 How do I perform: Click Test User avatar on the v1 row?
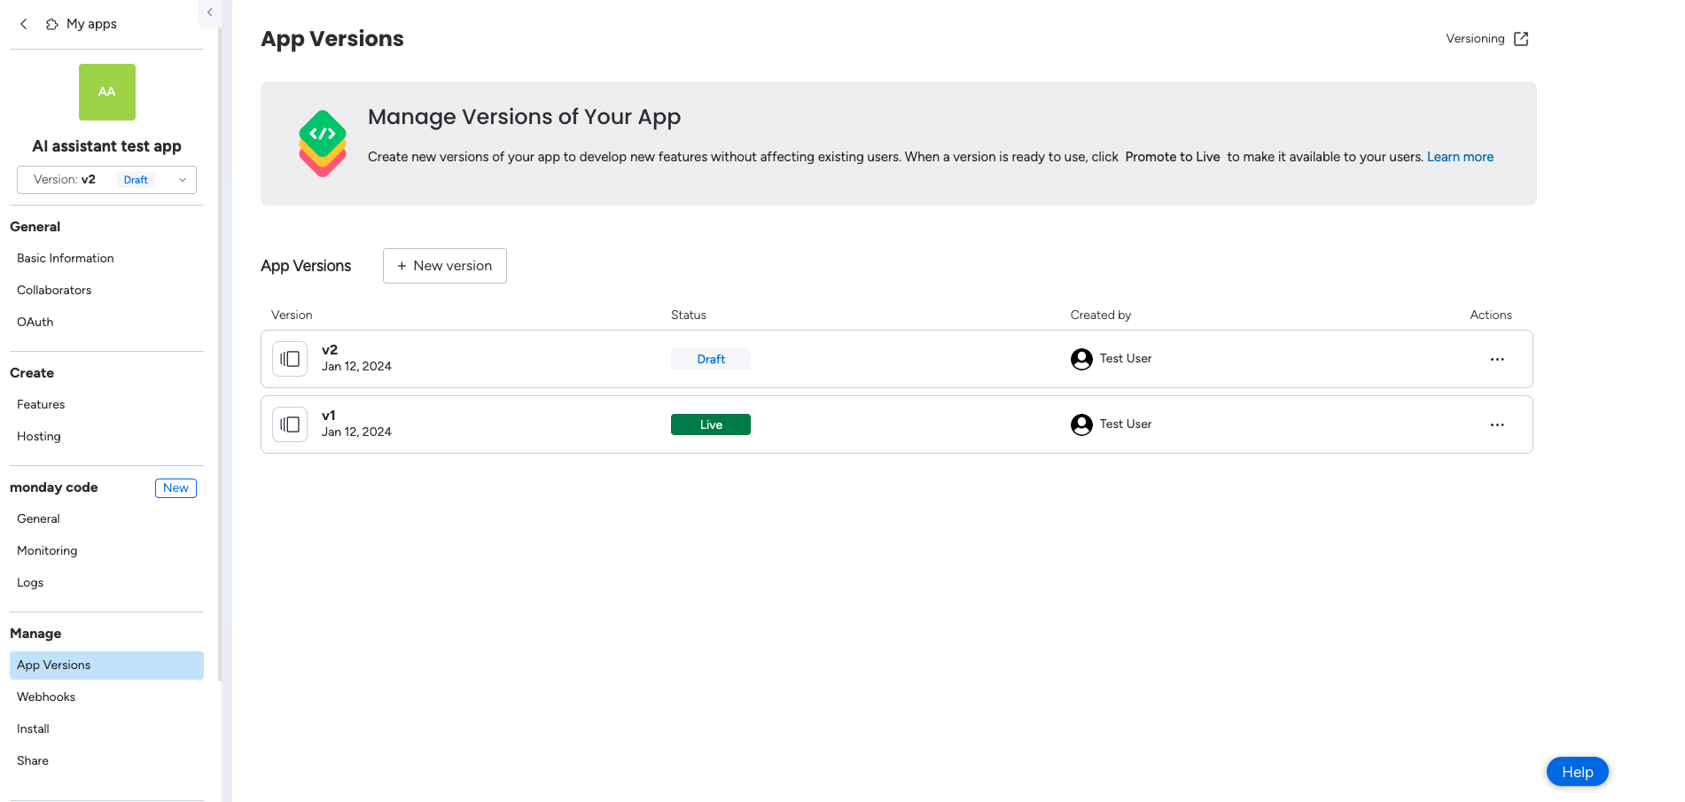click(1080, 424)
